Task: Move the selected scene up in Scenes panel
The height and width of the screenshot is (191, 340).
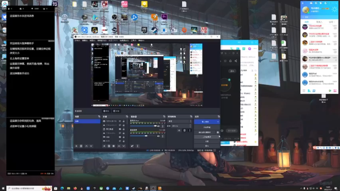Action: [86, 146]
